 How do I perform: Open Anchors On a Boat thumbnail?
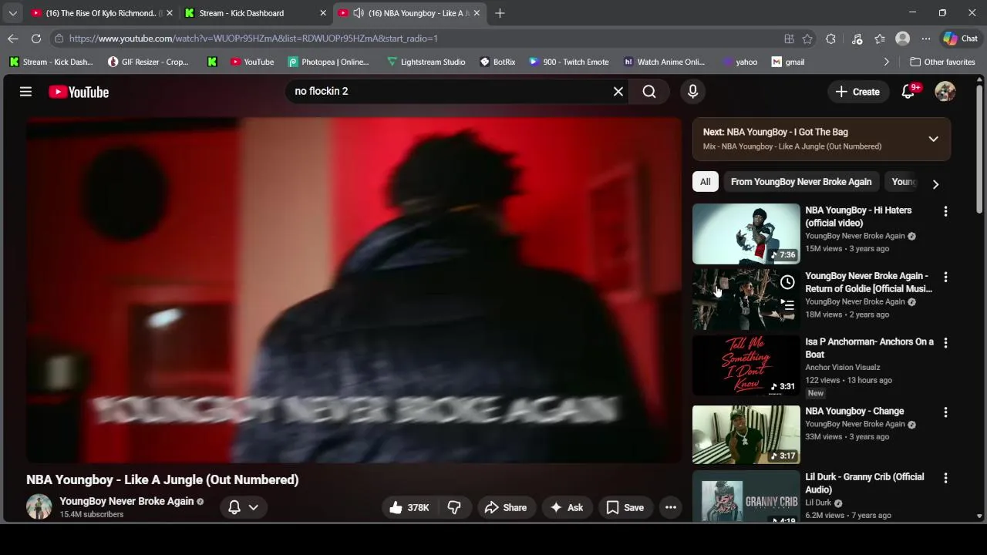tap(746, 365)
